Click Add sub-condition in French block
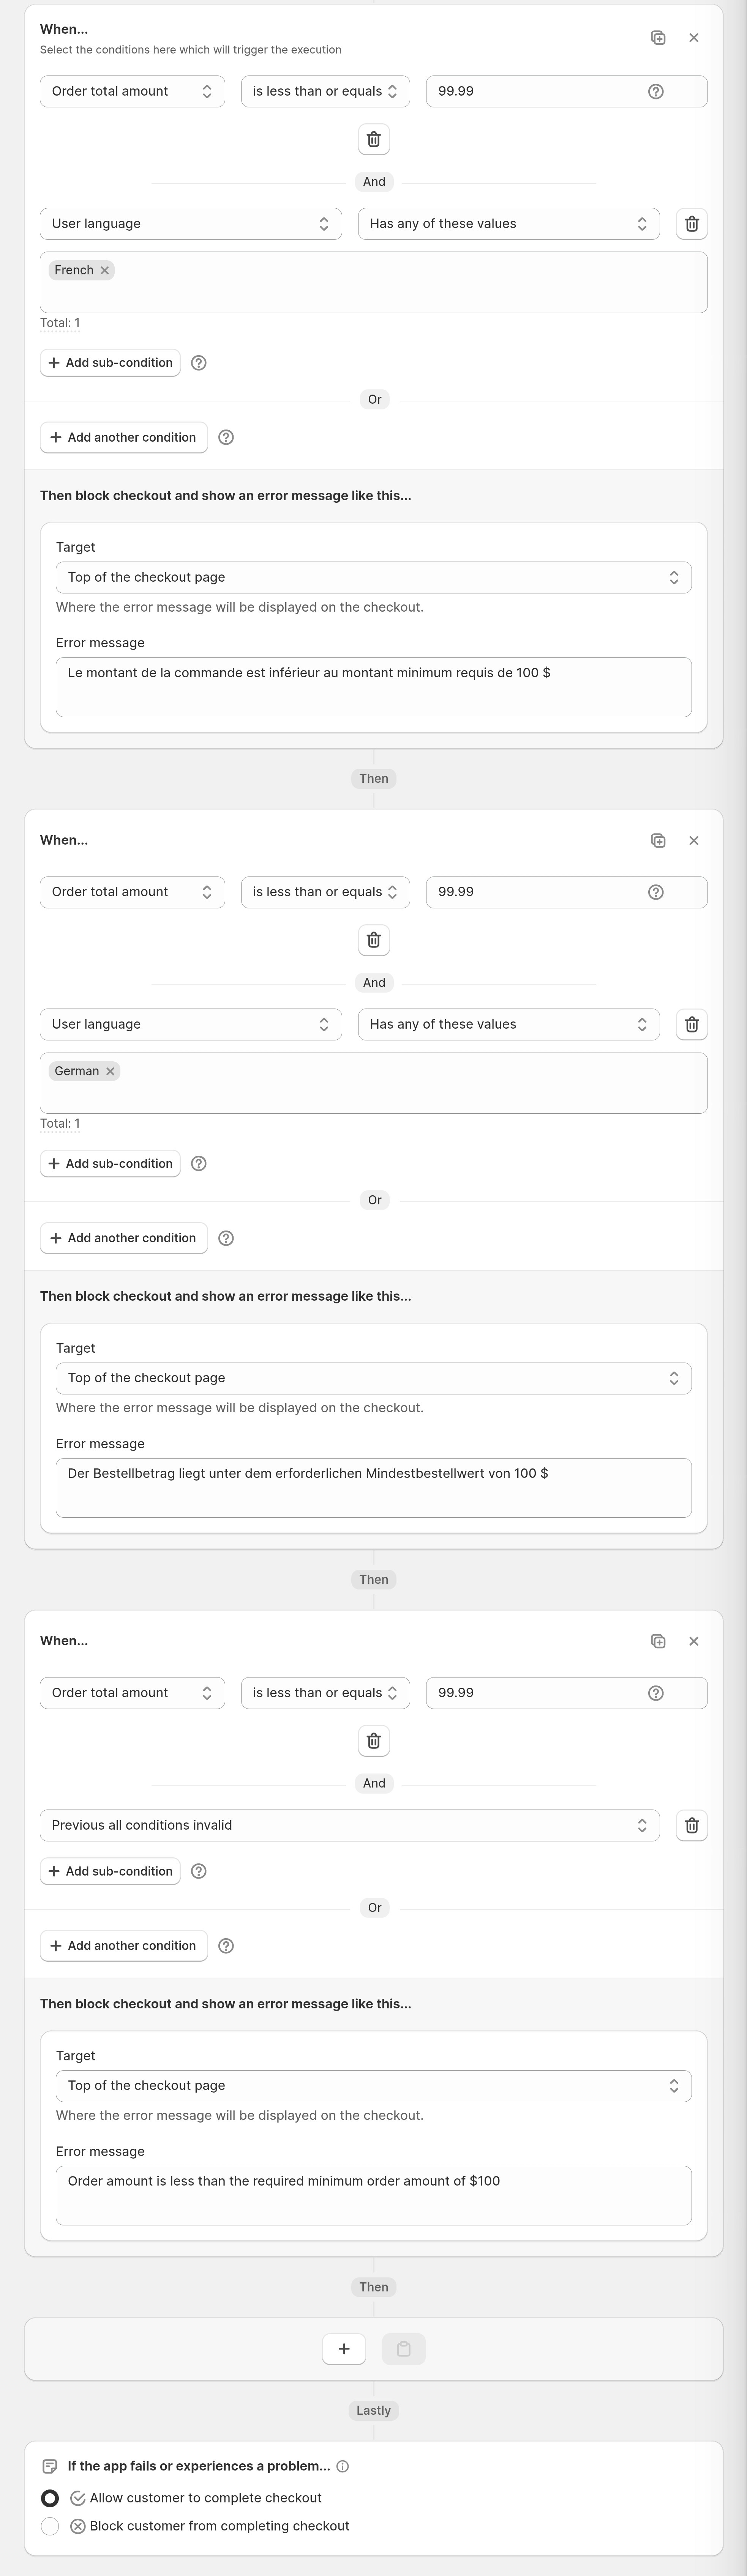The image size is (747, 2576). 110,363
